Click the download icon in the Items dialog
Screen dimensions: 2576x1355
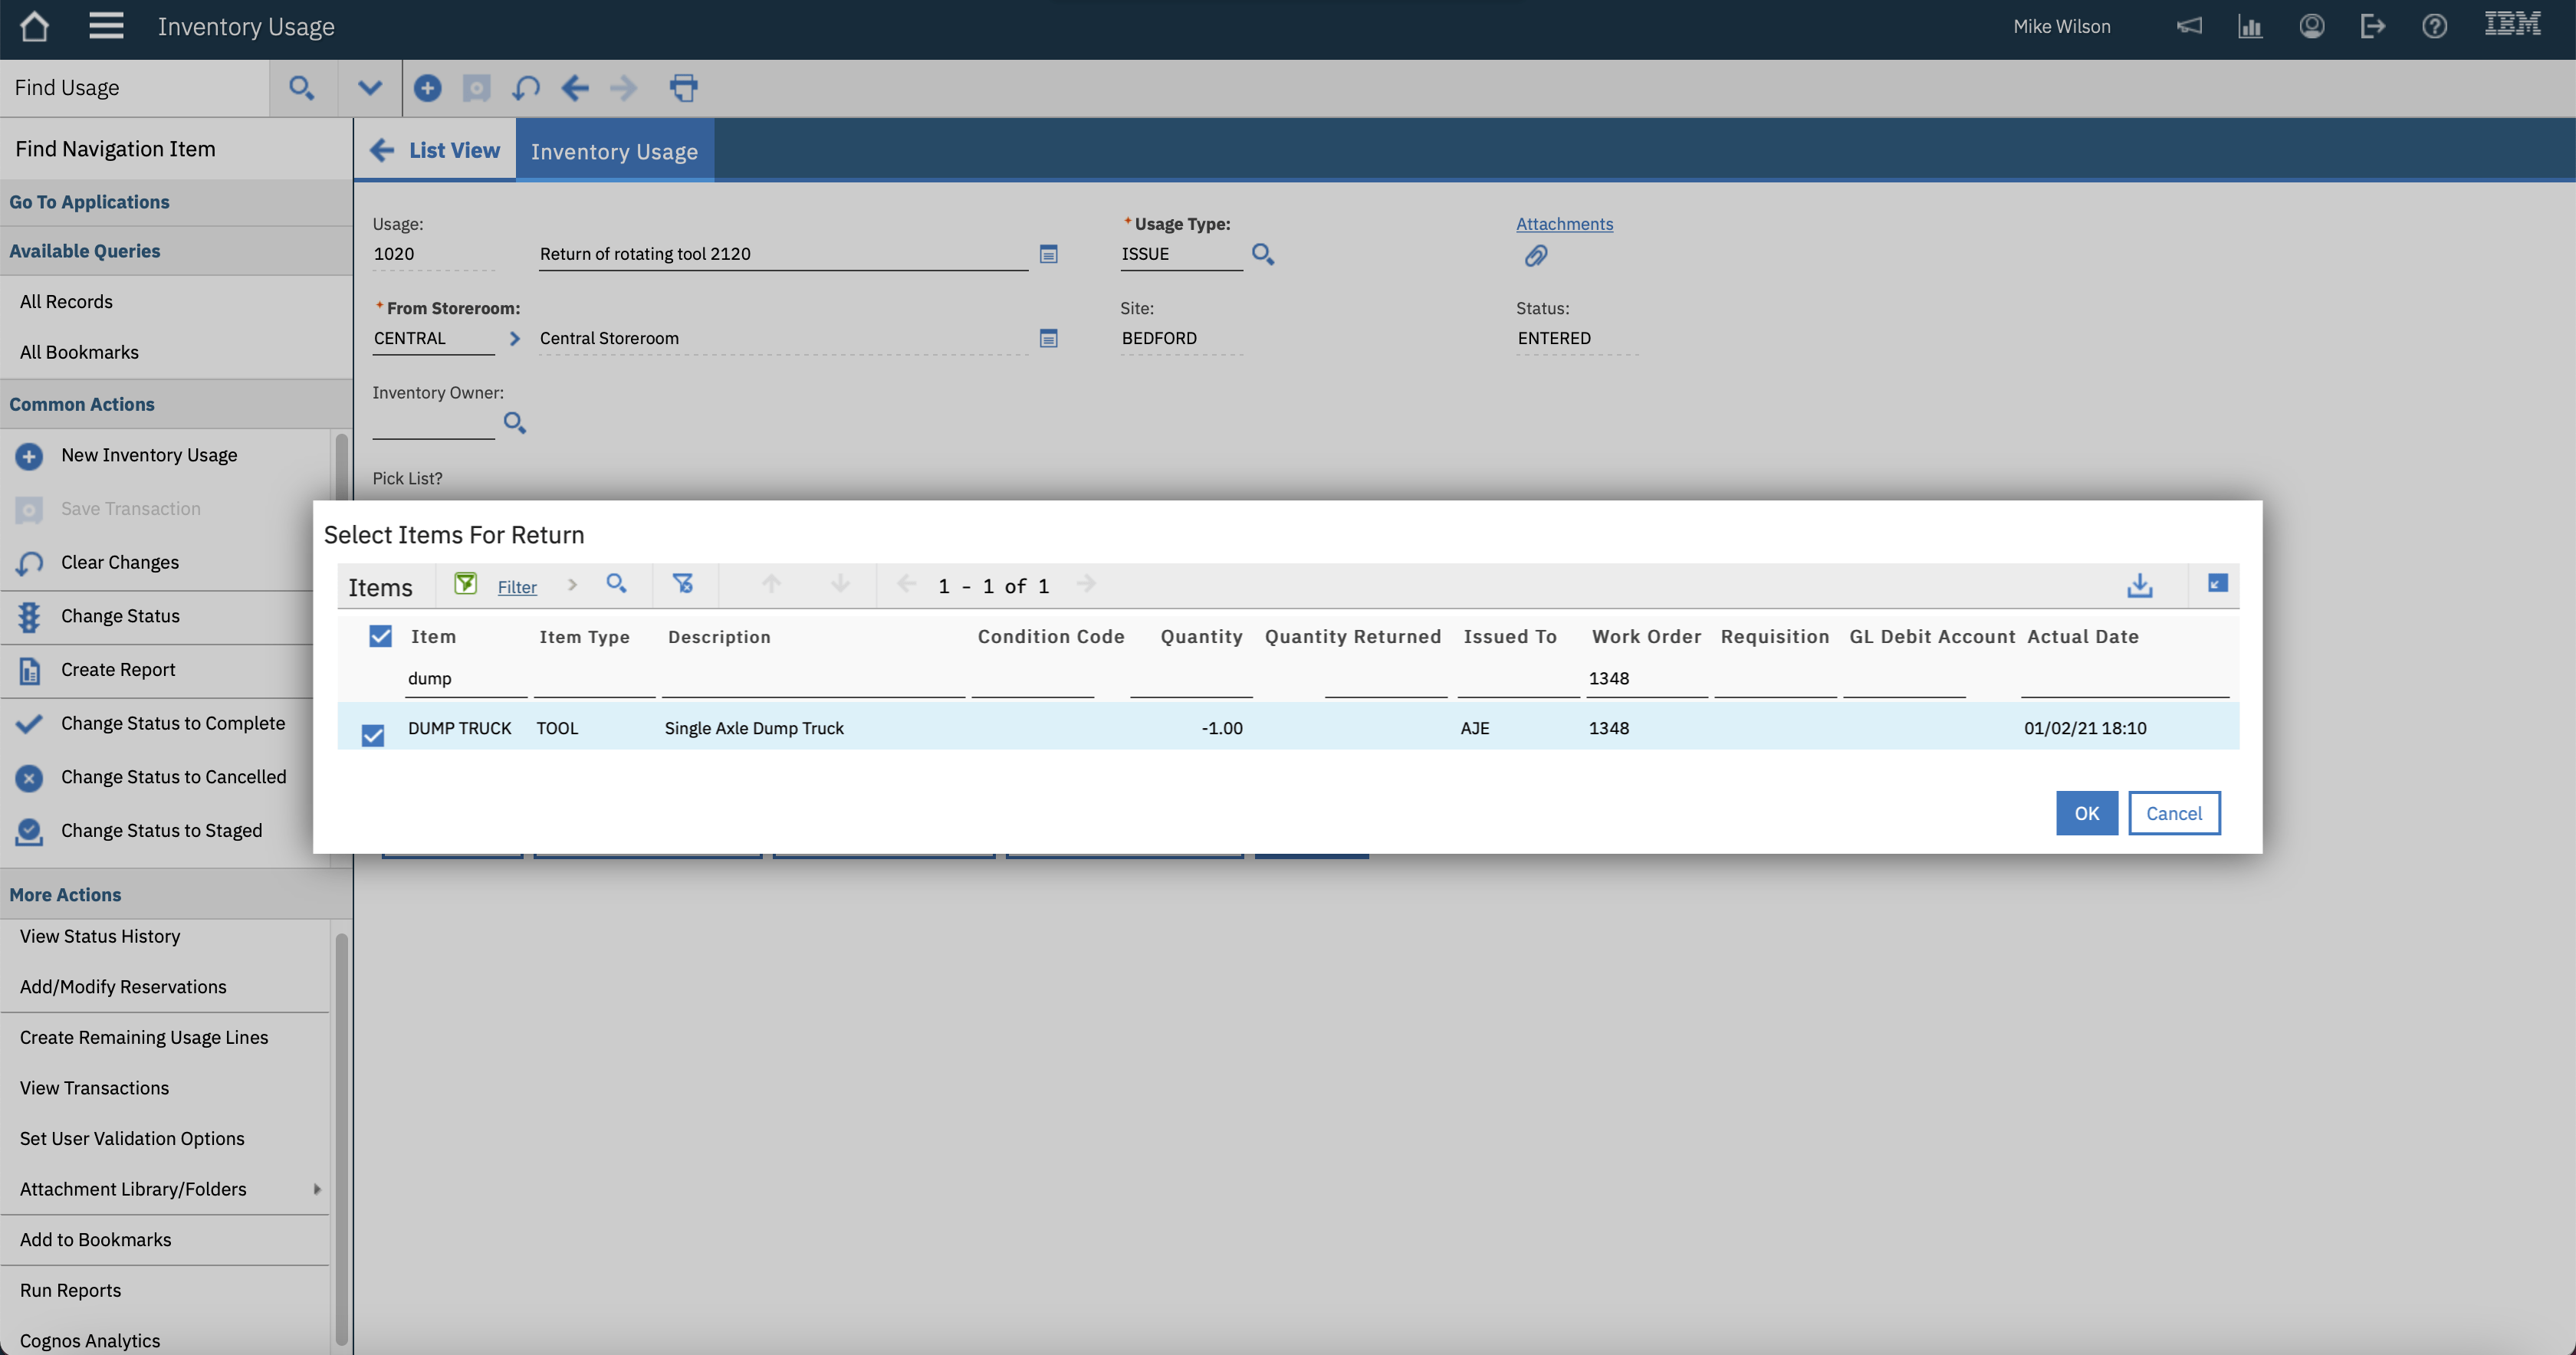click(x=2139, y=585)
